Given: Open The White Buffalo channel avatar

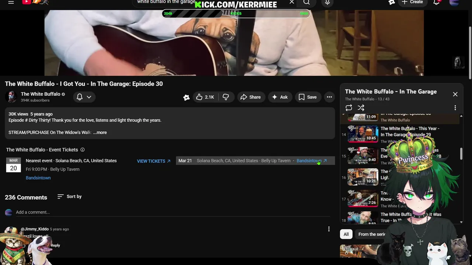Looking at the screenshot, I should point(11,97).
